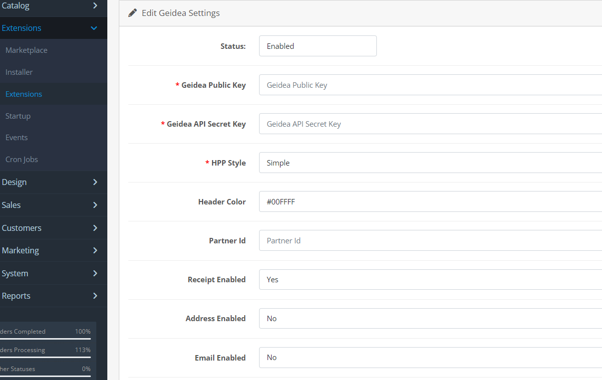Open the HPP Style dropdown

[430, 163]
